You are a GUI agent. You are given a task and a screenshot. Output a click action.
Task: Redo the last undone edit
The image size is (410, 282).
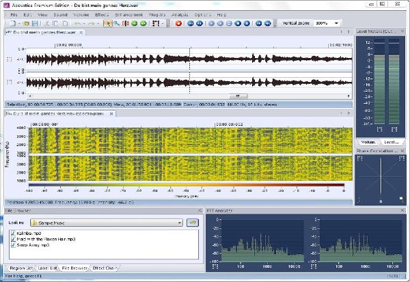pyautogui.click(x=92, y=23)
